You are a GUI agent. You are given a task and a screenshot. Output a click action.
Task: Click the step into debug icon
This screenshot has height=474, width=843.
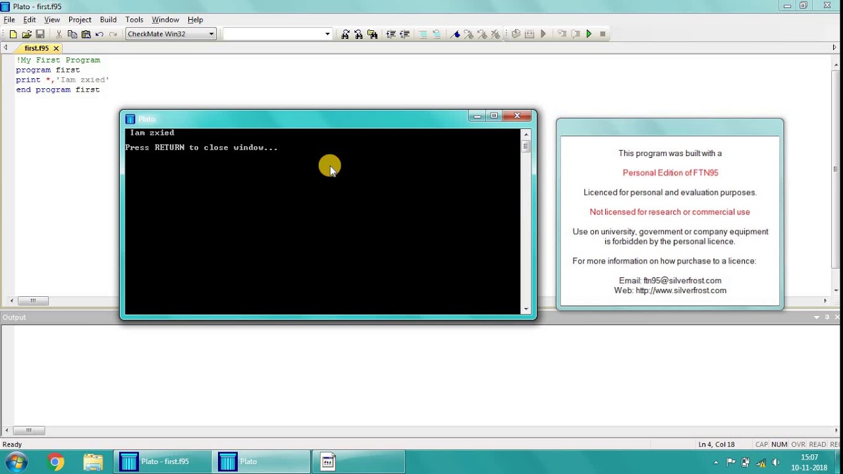562,34
